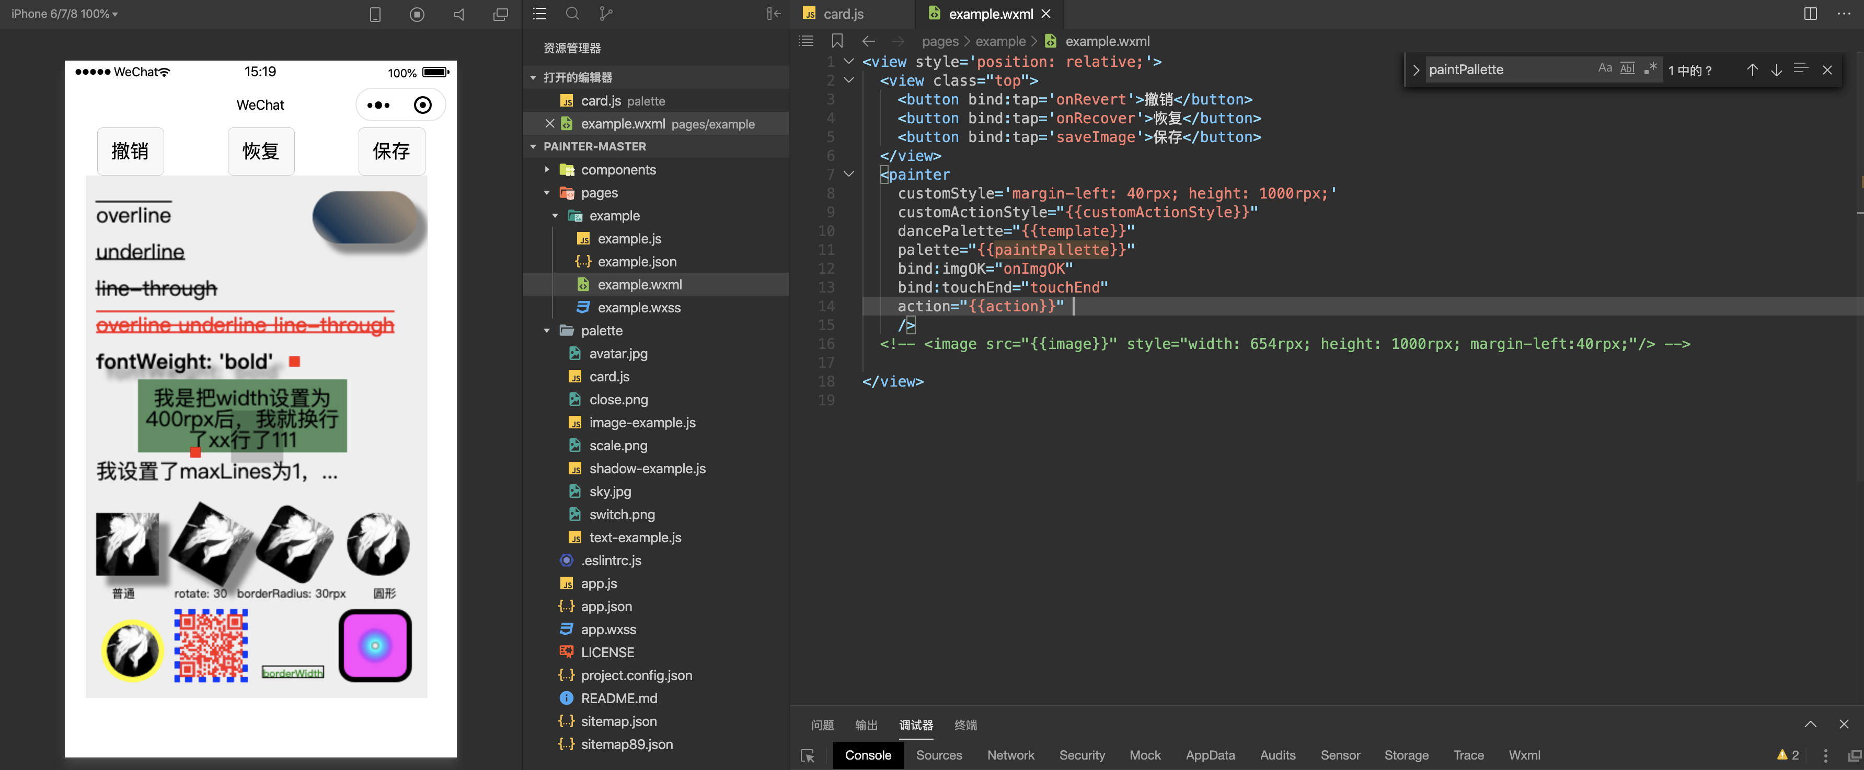This screenshot has height=770, width=1864.
Task: Open the search icon in the sidebar
Action: tap(572, 14)
